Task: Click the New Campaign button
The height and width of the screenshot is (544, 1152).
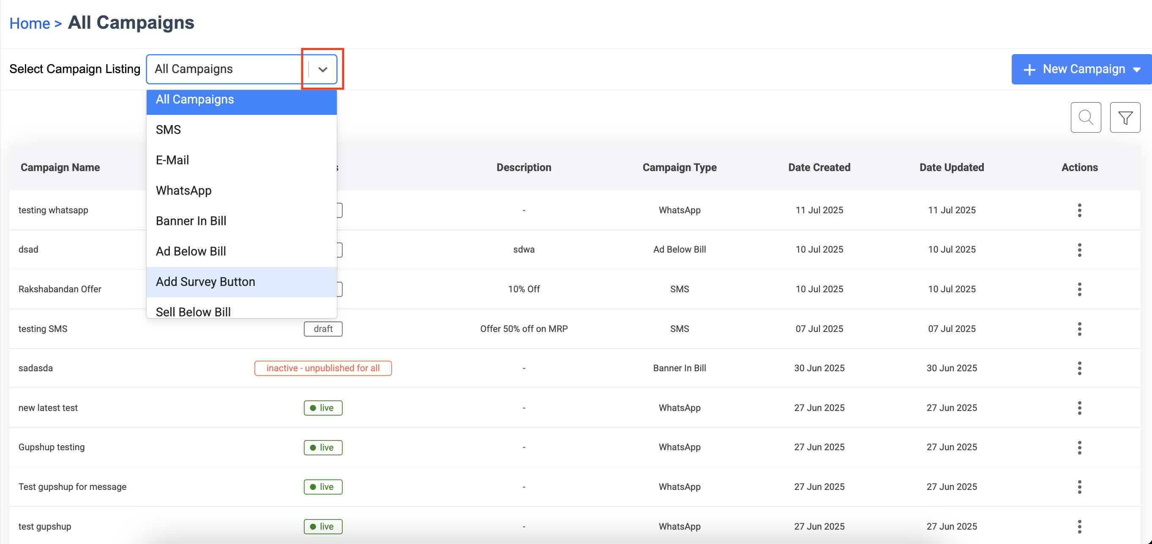Action: coord(1073,69)
